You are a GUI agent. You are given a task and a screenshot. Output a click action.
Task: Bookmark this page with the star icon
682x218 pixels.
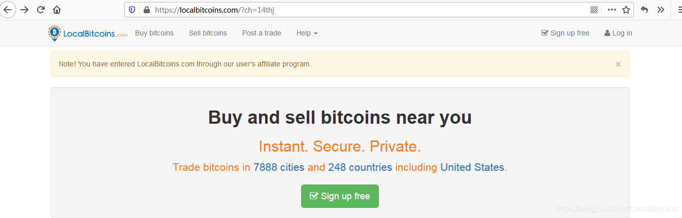(x=626, y=10)
